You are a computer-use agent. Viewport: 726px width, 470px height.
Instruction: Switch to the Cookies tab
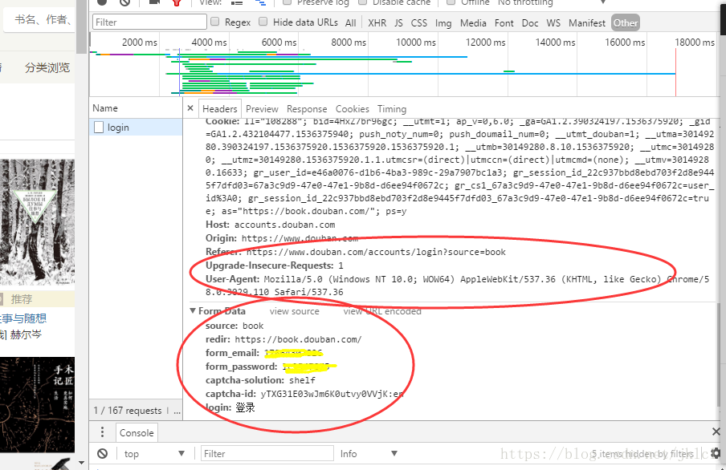click(352, 109)
